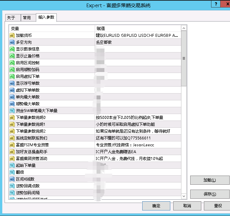The height and width of the screenshot is (216, 230).
Task: Click the bool icon beside 启用区间控制
Action: coord(12,63)
